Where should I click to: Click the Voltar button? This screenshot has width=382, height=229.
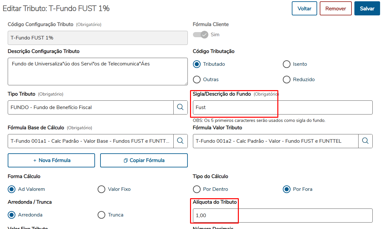tap(304, 9)
